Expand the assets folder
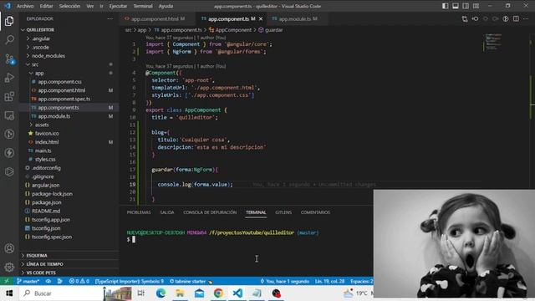This screenshot has height=301, width=535. point(42,125)
